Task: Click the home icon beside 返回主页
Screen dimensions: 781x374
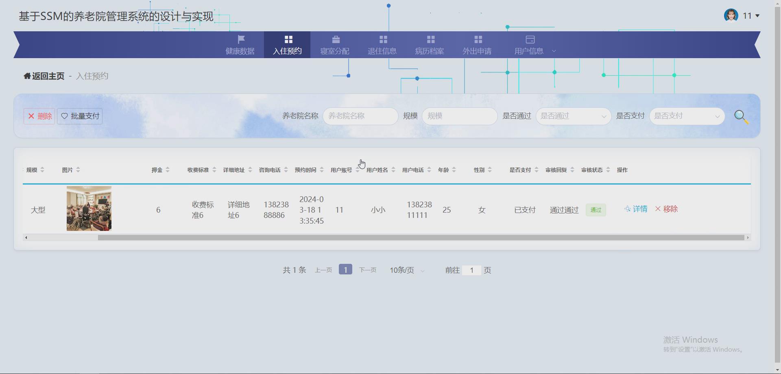Action: [x=26, y=76]
